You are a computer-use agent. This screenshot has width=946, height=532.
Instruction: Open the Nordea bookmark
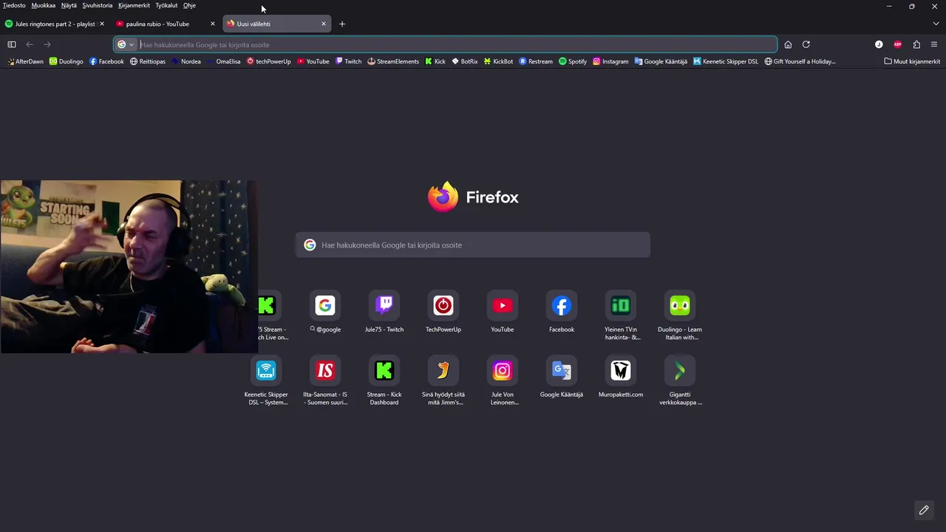186,61
